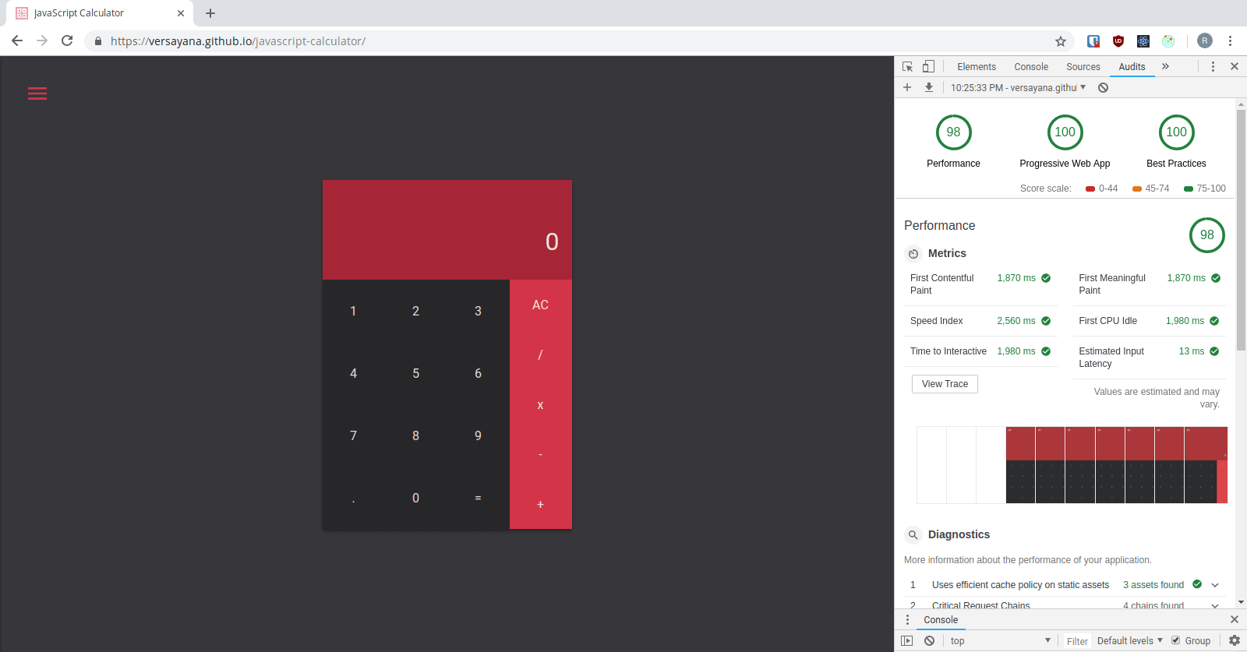The width and height of the screenshot is (1247, 652).
Task: Open the top context dropdown
Action: (x=1000, y=641)
